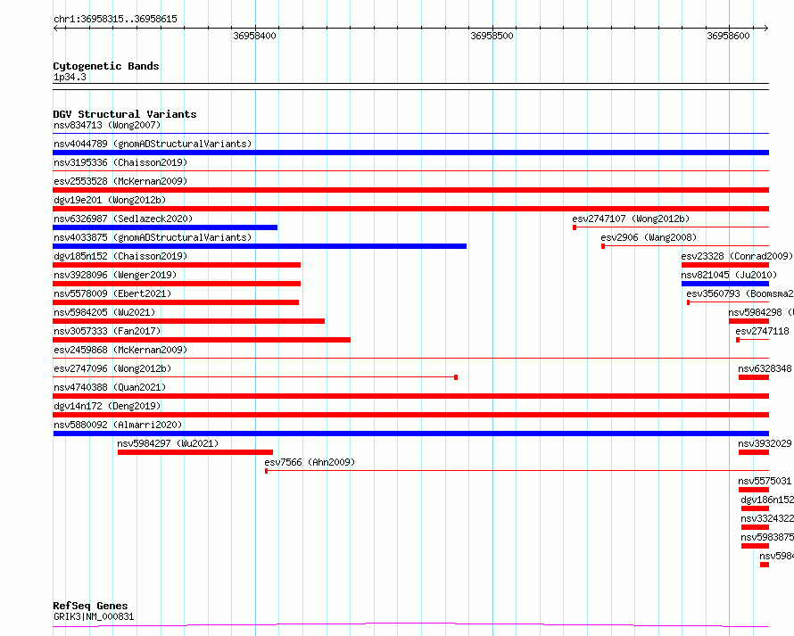Viewport: 794px width, 636px height.
Task: Select the 1p34.3 cytogenetic band label
Action: [x=70, y=77]
